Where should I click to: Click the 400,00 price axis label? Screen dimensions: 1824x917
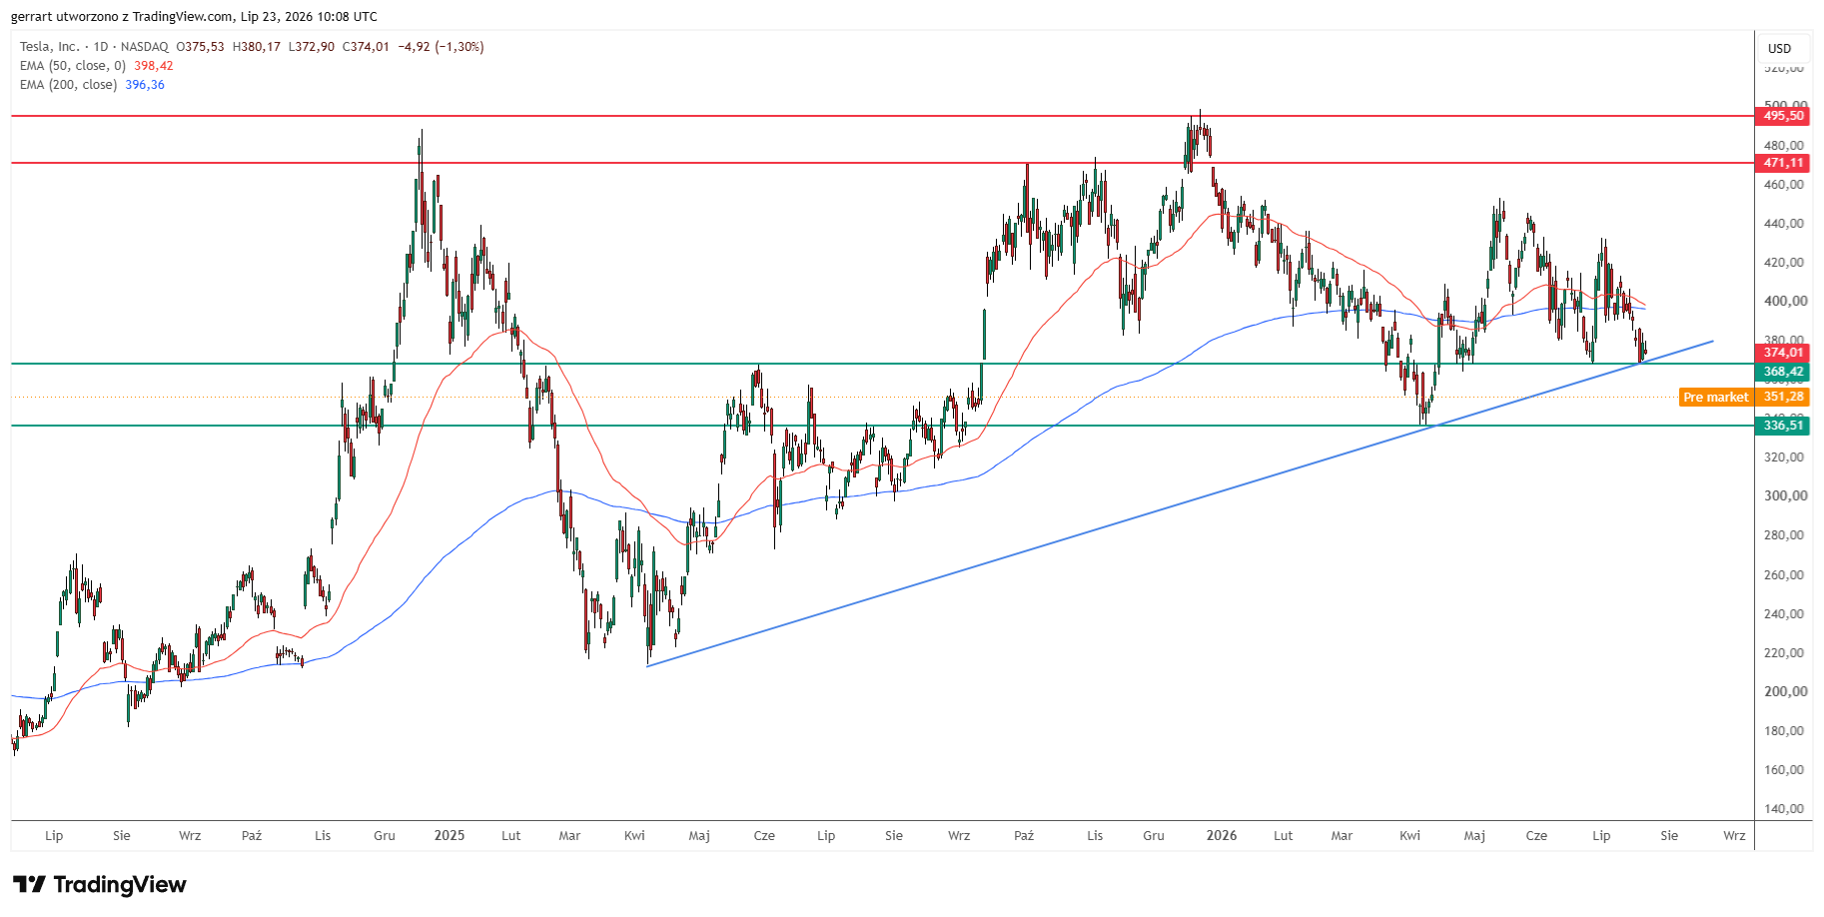[x=1785, y=301]
